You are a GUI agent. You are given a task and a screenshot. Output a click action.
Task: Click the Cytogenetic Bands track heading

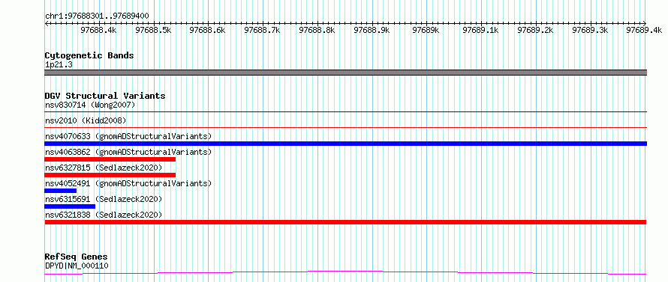point(89,55)
